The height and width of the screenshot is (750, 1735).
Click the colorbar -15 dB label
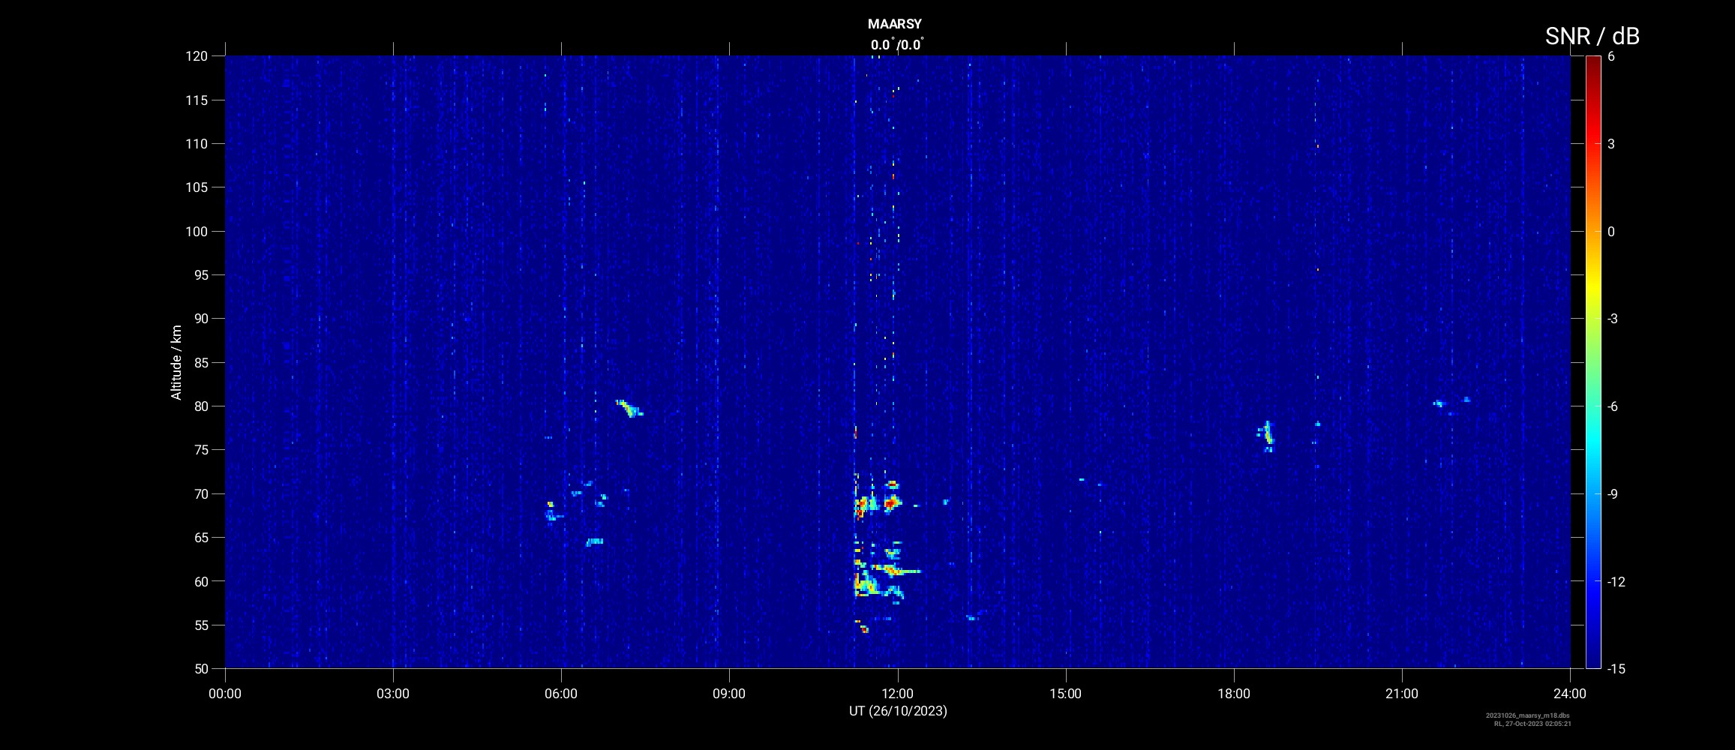[x=1616, y=668]
